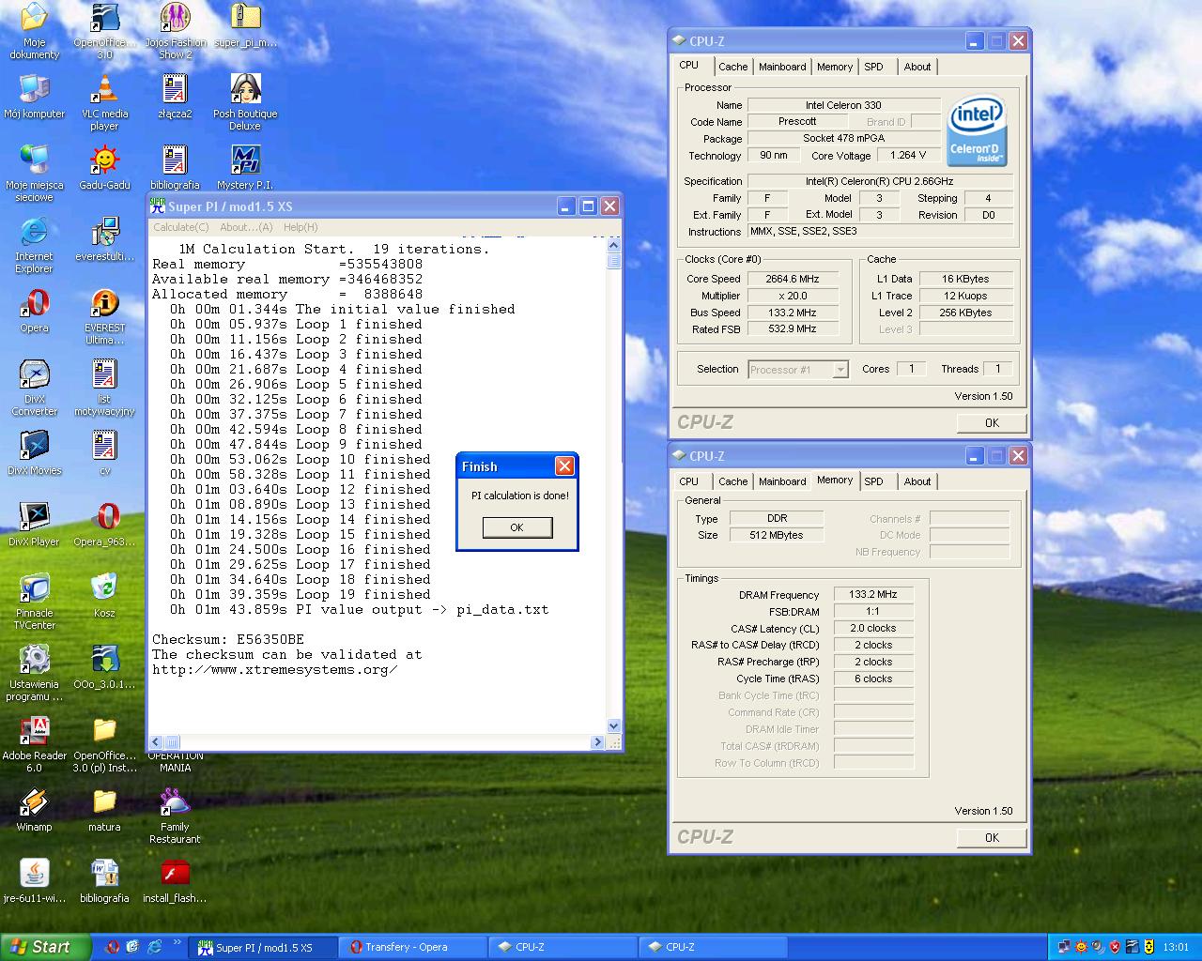This screenshot has height=961, width=1202.
Task: Switch to the Mainboard tab in upper CPU-Z
Action: click(x=782, y=67)
